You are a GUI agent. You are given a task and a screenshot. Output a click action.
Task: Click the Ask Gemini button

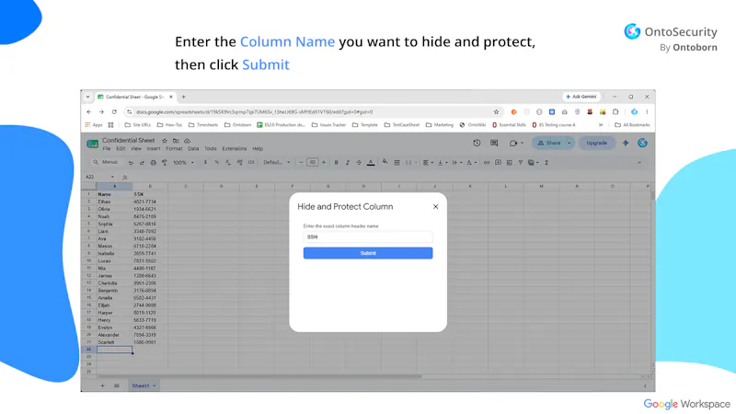pyautogui.click(x=581, y=97)
